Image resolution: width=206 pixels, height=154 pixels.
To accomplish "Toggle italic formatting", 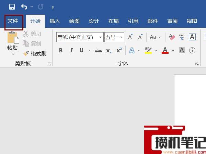I will (x=71, y=50).
